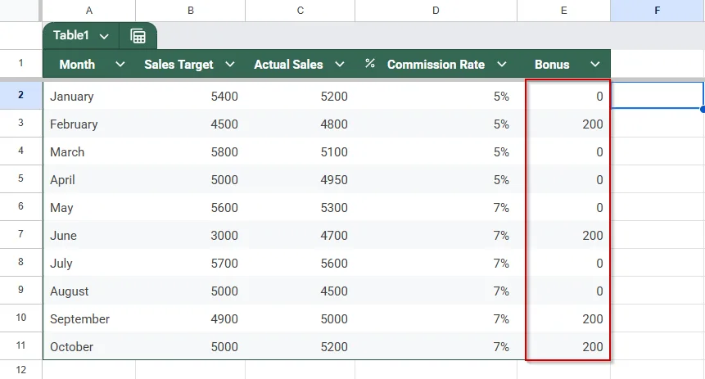Open the Bonus column dropdown
The image size is (705, 379).
[x=594, y=65]
